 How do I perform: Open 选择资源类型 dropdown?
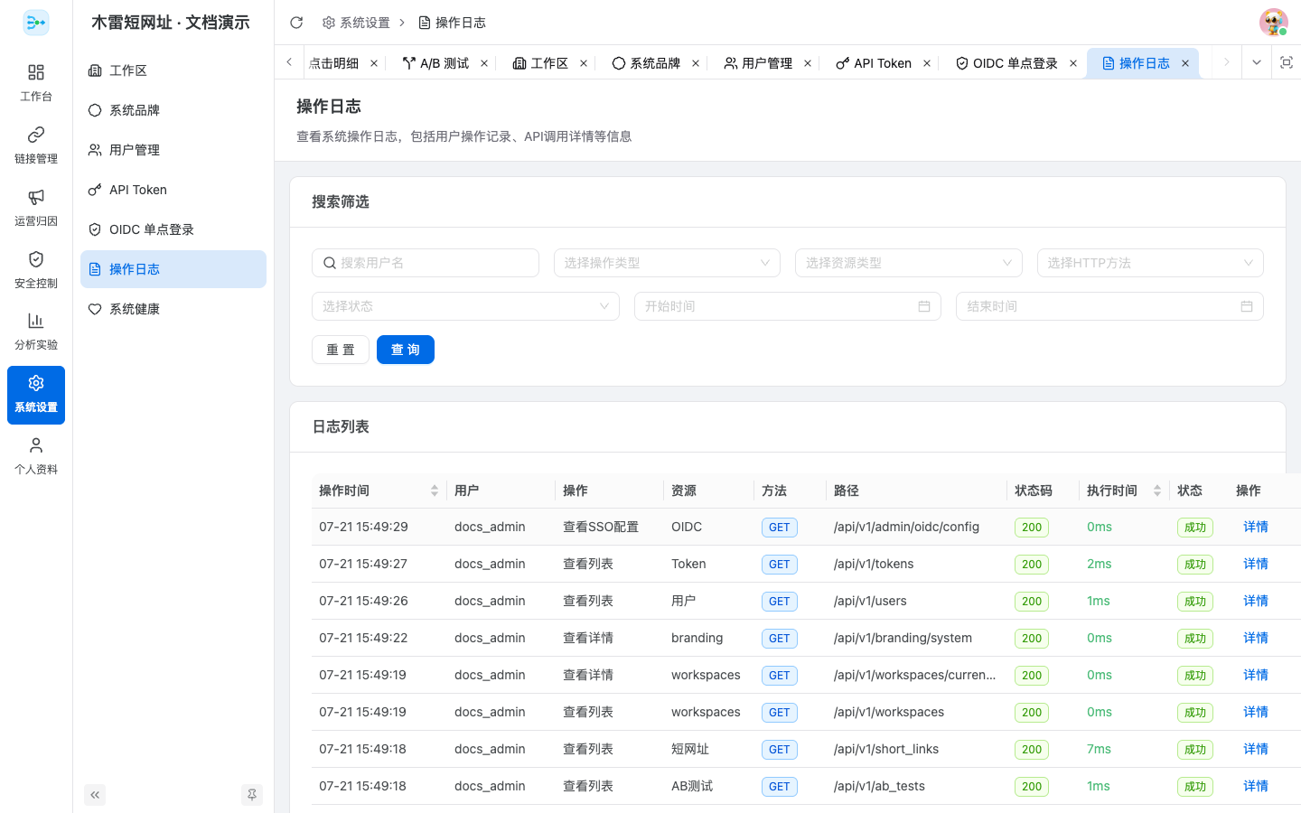[x=909, y=263]
